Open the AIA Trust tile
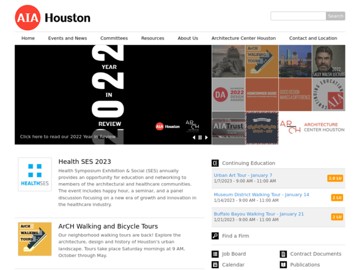 (229, 128)
